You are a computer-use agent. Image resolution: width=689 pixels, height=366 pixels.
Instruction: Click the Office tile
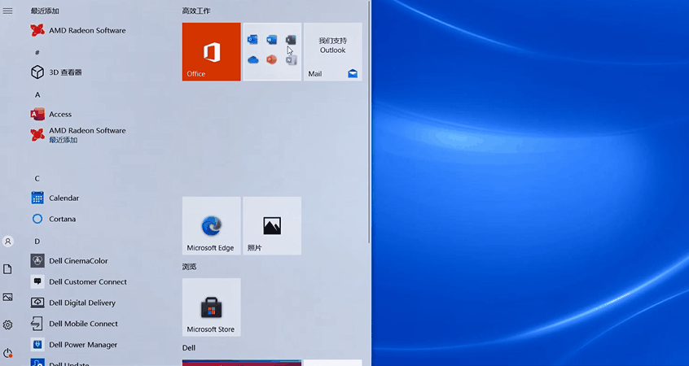click(x=212, y=52)
